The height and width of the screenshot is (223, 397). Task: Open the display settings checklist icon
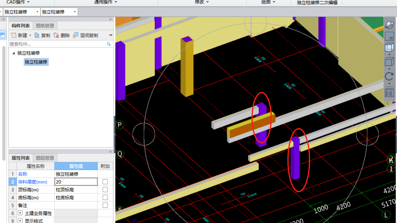(389, 93)
